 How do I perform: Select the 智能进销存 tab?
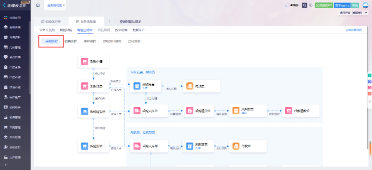point(85,30)
